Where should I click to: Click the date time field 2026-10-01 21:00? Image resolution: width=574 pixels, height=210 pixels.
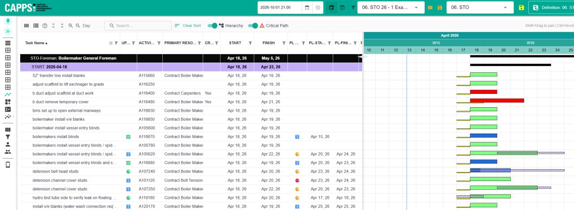click(x=280, y=8)
